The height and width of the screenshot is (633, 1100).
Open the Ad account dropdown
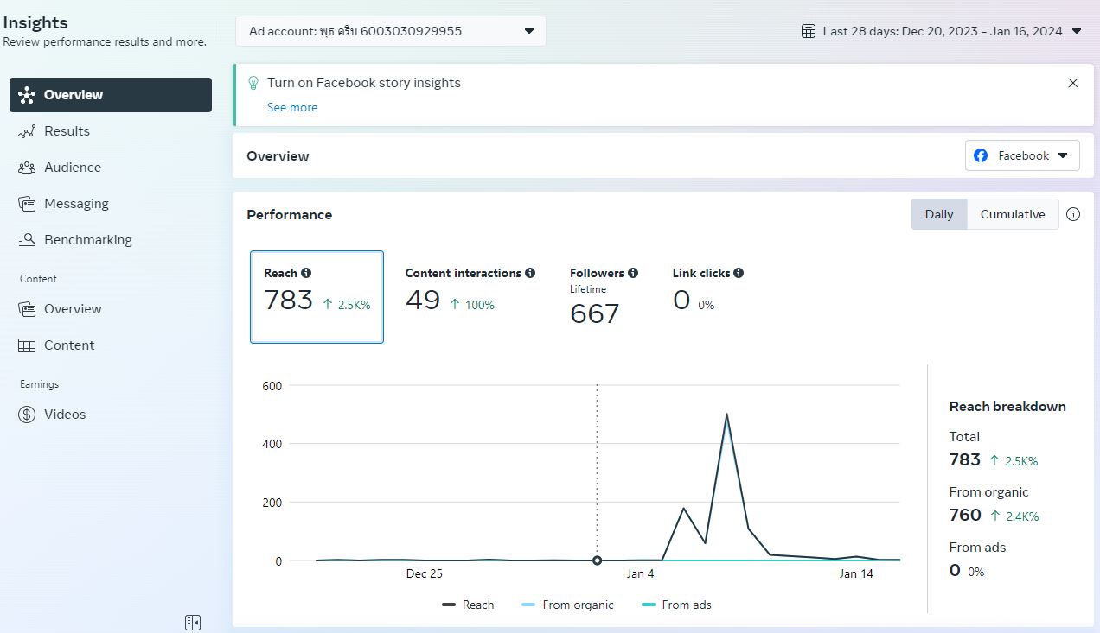coord(391,31)
